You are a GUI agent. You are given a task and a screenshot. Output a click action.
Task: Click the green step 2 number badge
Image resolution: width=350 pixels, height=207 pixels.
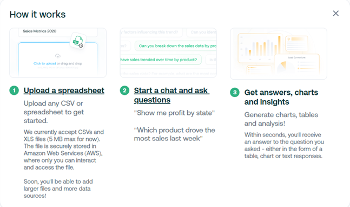point(124,90)
